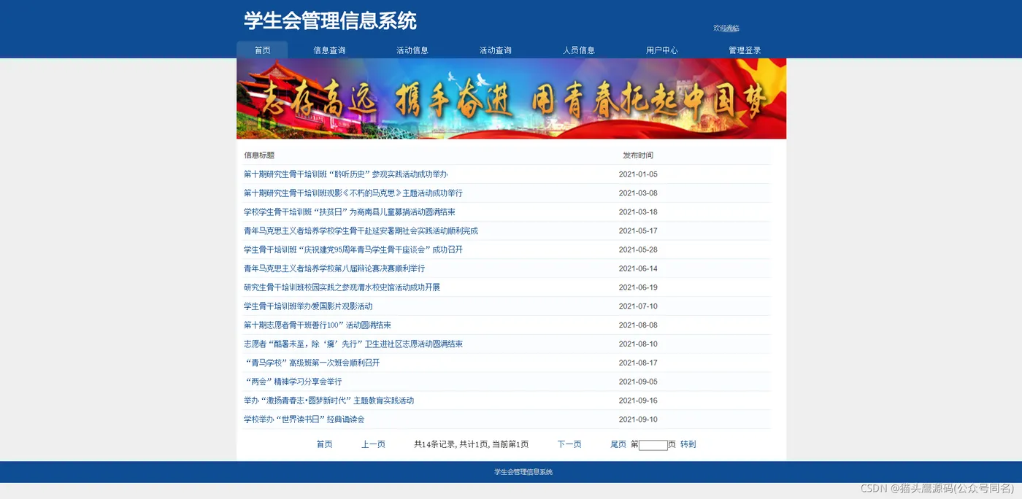Open the “青马学校” 高级班第一次班会 article
The width and height of the screenshot is (1022, 499).
[312, 363]
